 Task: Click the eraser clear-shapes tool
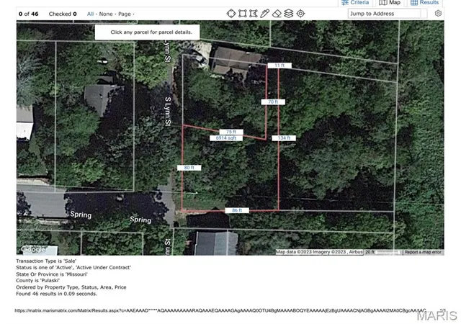(277, 14)
